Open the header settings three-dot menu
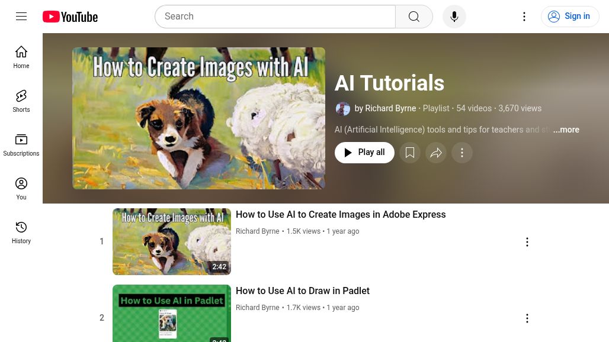The image size is (609, 342). click(x=524, y=17)
